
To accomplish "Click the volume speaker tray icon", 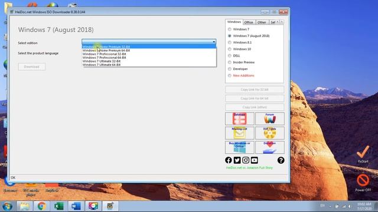I will 350,206.
